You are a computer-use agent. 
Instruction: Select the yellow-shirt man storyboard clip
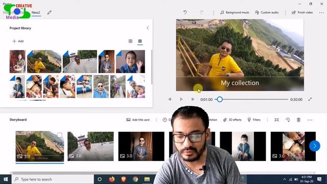point(40,146)
